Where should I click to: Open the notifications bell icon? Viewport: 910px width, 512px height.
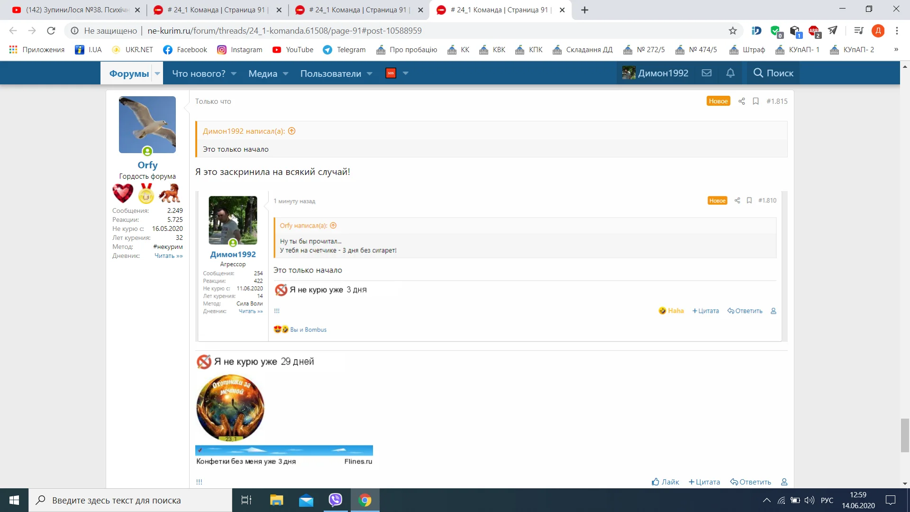pos(730,73)
